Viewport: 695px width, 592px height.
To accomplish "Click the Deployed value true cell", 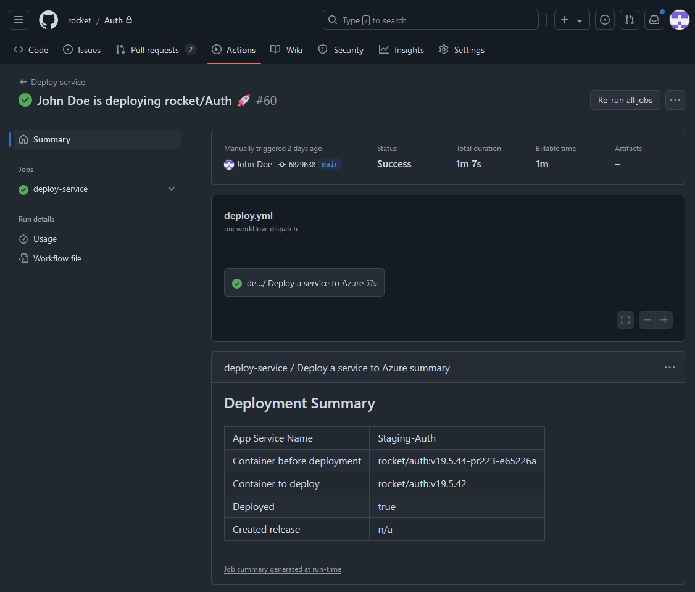I will 457,506.
